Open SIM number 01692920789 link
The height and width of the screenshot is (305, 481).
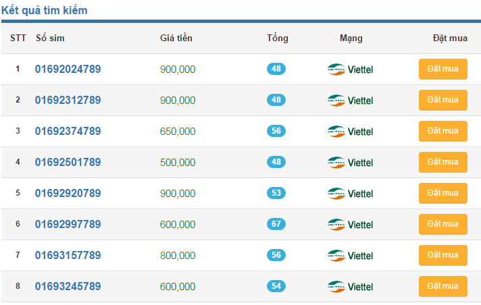coord(68,194)
